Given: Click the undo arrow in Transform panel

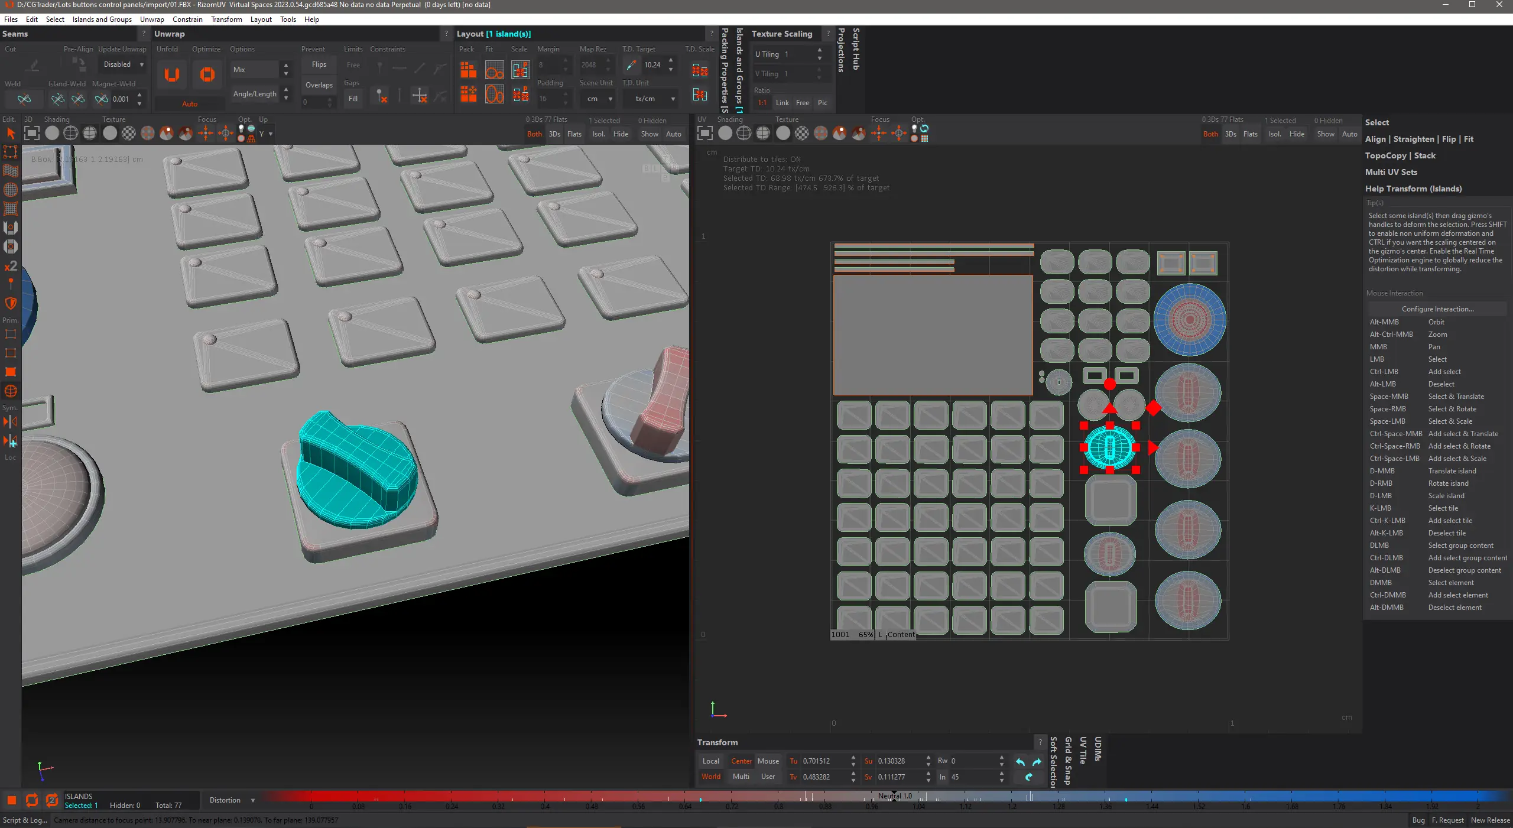Looking at the screenshot, I should click(1021, 762).
